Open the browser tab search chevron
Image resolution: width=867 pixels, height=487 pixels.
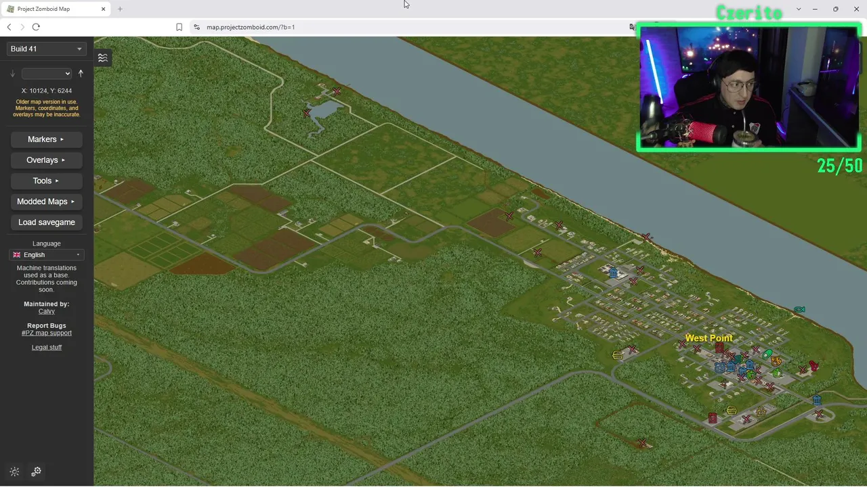[x=799, y=9]
